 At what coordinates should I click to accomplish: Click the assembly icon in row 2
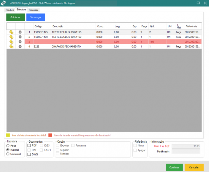click(x=11, y=37)
